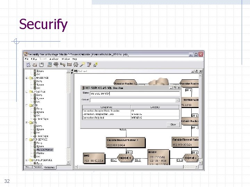Click the TCP-SERVICE dialog title icon
Screen dimensions: 250x187
pyautogui.click(x=83, y=88)
